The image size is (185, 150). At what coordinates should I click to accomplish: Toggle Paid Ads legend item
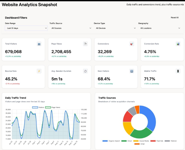coord(157,141)
